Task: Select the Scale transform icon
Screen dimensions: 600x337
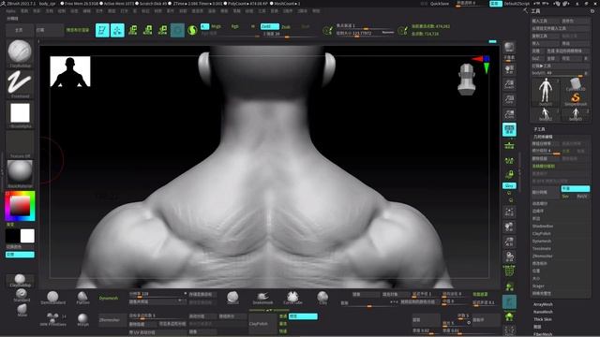Action: (x=148, y=30)
